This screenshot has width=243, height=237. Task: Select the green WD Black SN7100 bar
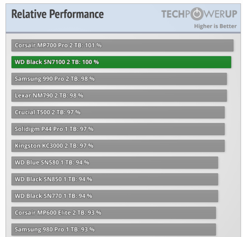click(x=121, y=62)
